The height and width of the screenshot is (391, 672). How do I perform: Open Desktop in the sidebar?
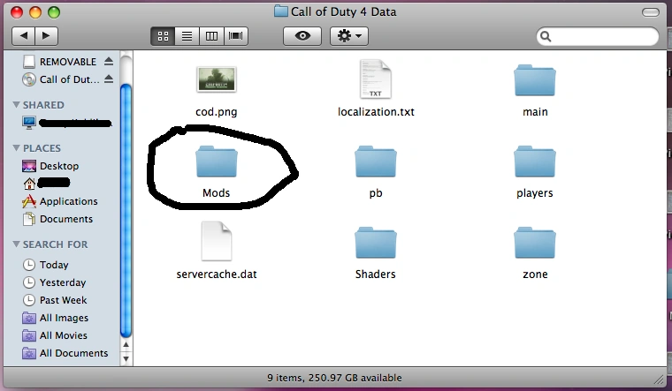pos(50,166)
